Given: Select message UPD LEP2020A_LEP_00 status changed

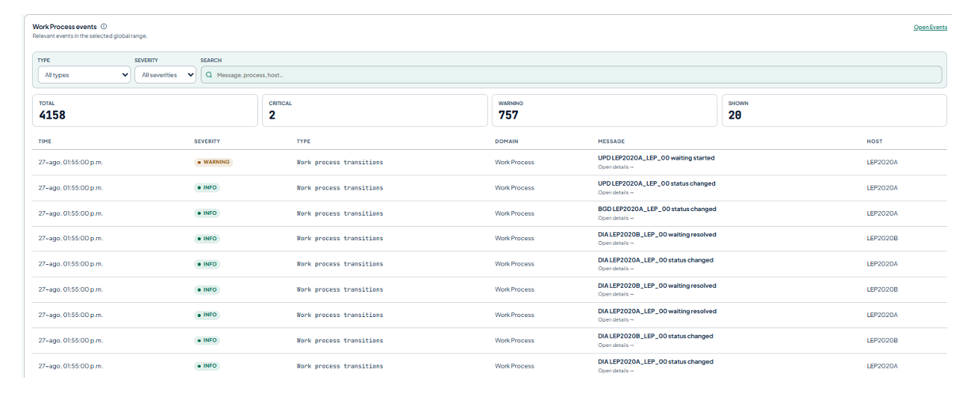Looking at the screenshot, I should tap(657, 184).
